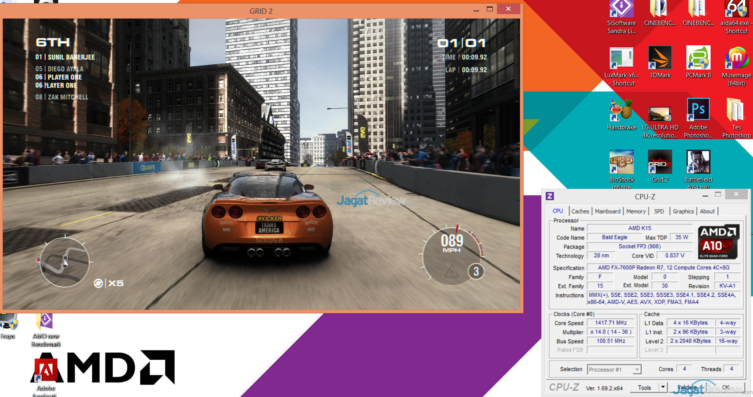Open the Handbrake pineapple icon
The image size is (753, 397).
click(621, 111)
